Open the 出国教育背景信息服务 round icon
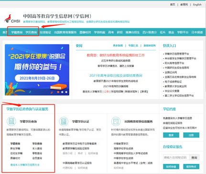Image resolution: width=206 pixels, height=174 pixels. 116,121
